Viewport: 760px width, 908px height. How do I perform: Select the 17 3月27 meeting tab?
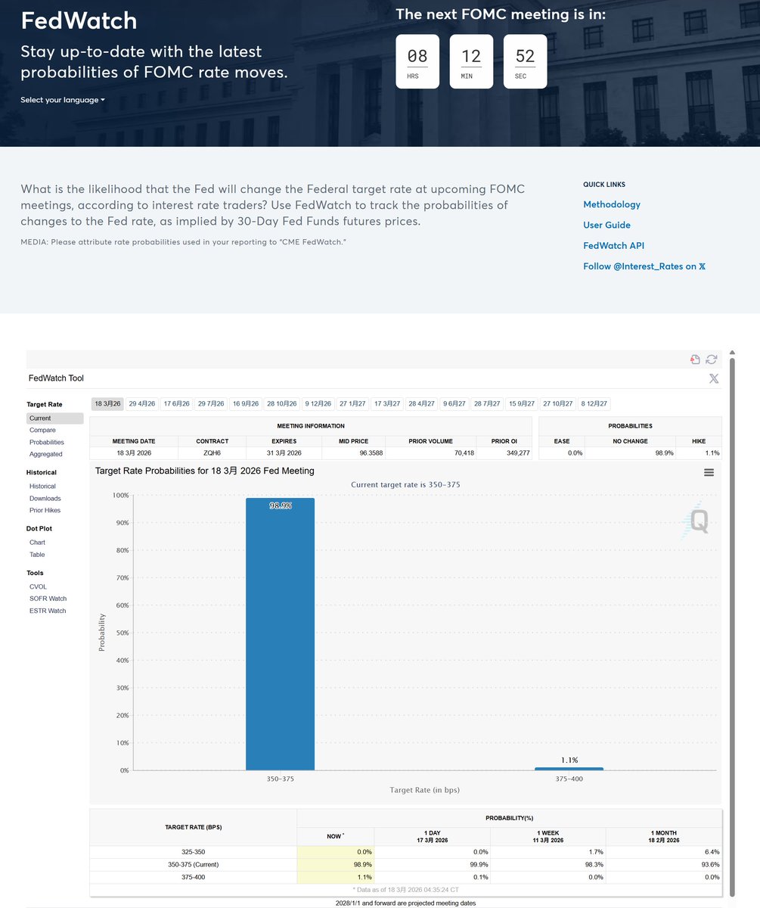388,404
